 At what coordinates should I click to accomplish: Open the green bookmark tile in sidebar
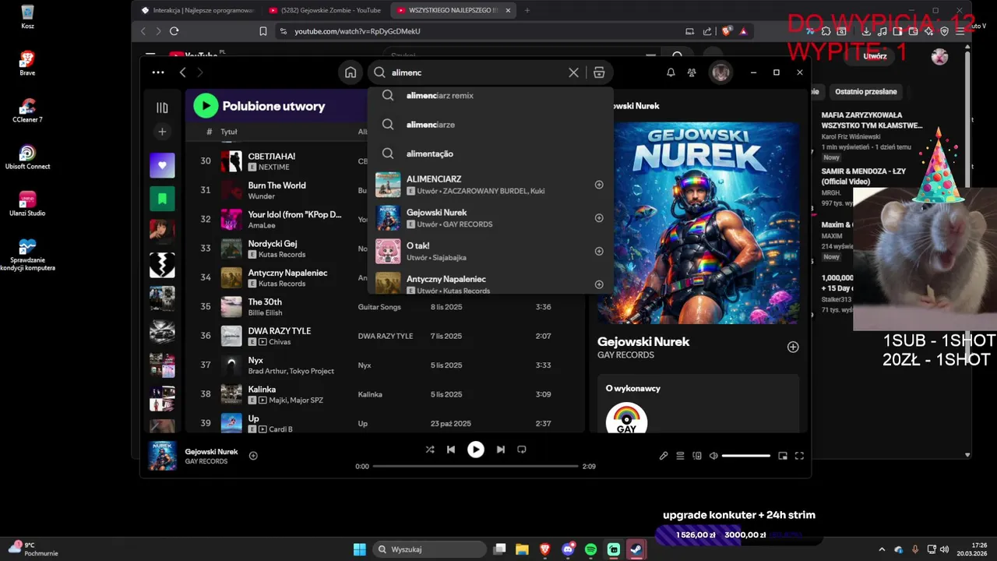[x=162, y=199]
